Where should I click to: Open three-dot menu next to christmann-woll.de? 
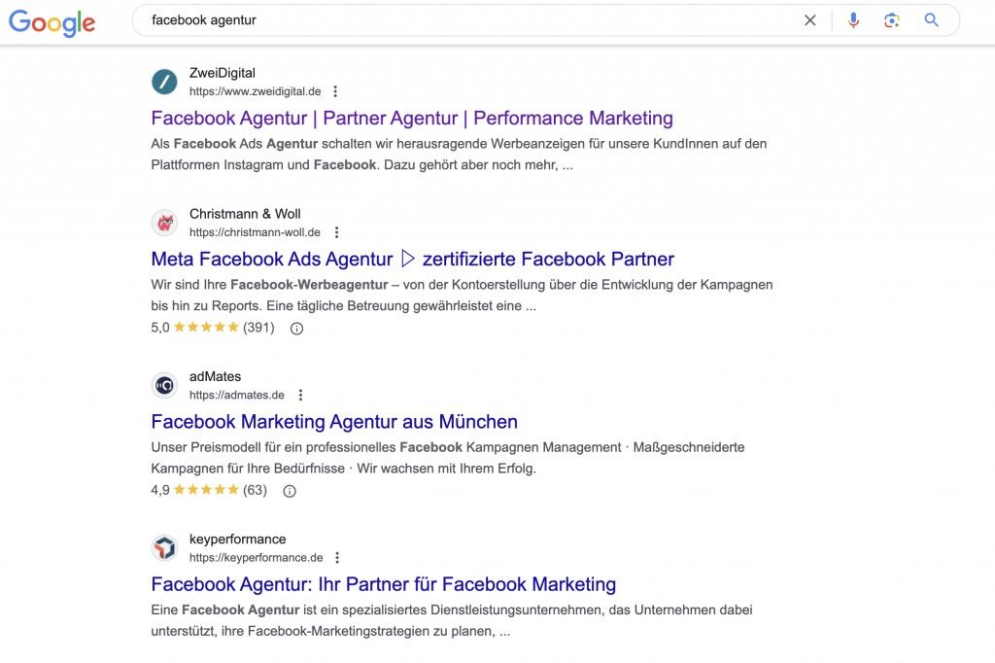pyautogui.click(x=336, y=232)
